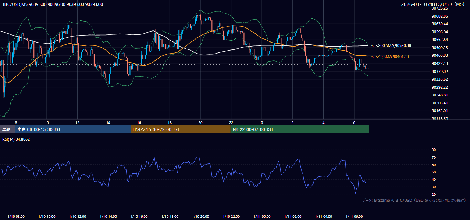470x220 pixels.
Task: Click price axis value 90162.01
Action: pyautogui.click(x=439, y=111)
